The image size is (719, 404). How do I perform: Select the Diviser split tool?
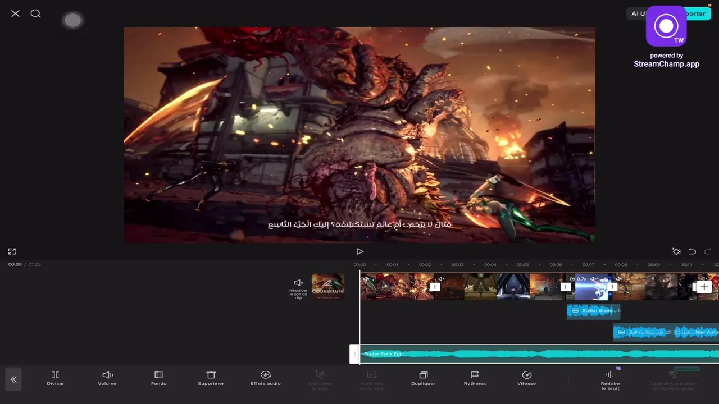(x=56, y=378)
